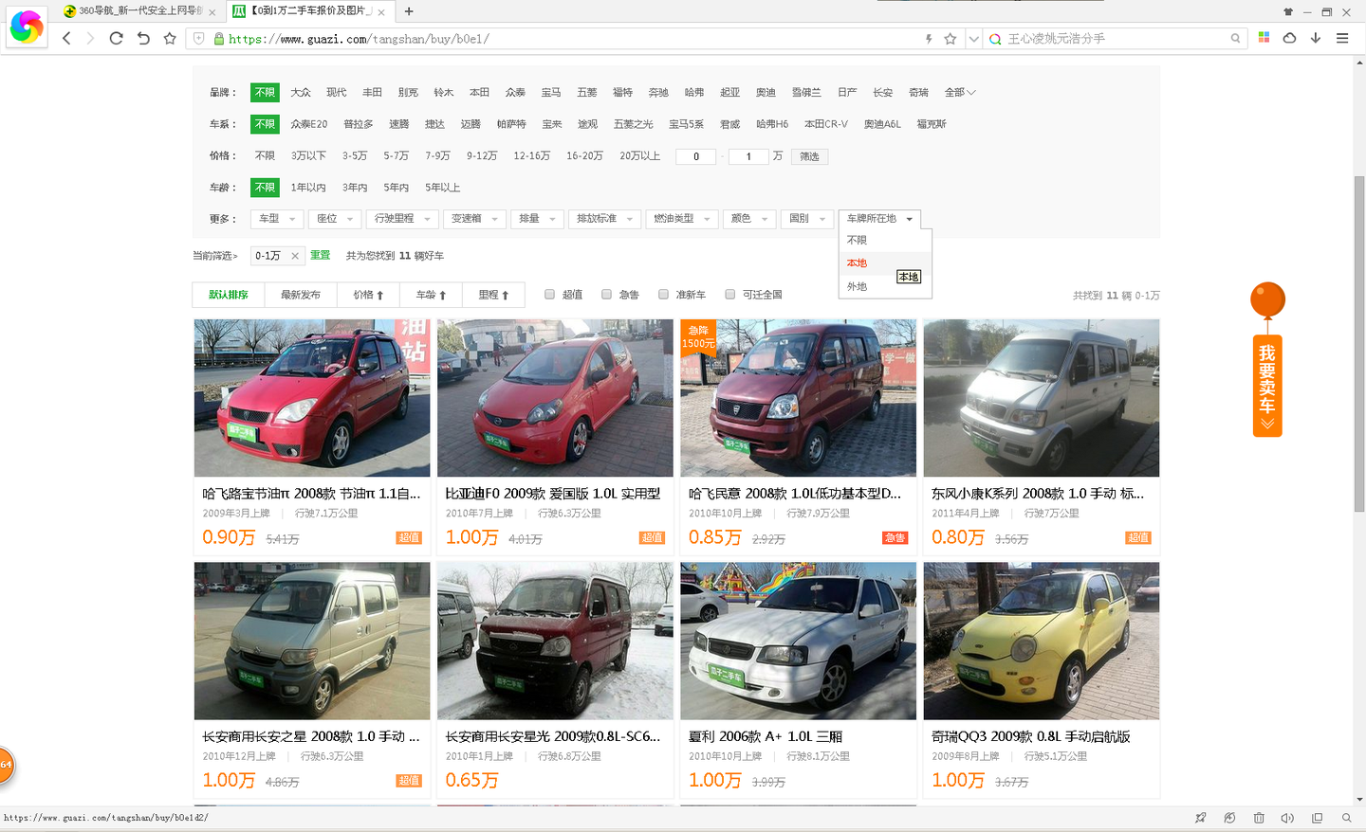Filter by brand 大众
This screenshot has height=832, width=1366.
click(301, 93)
